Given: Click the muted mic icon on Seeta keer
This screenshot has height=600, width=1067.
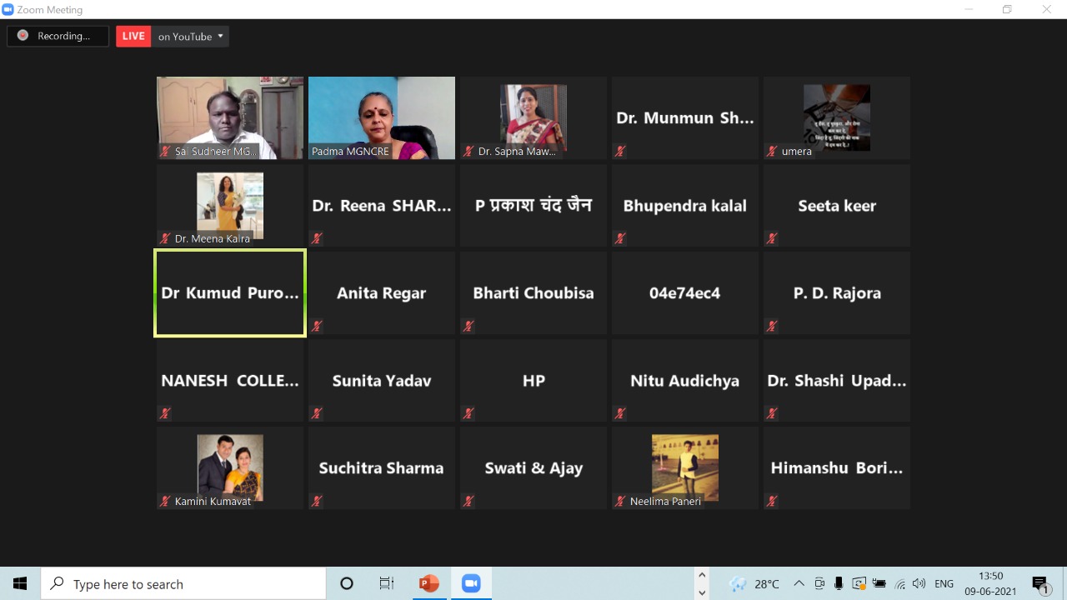Looking at the screenshot, I should point(772,238).
